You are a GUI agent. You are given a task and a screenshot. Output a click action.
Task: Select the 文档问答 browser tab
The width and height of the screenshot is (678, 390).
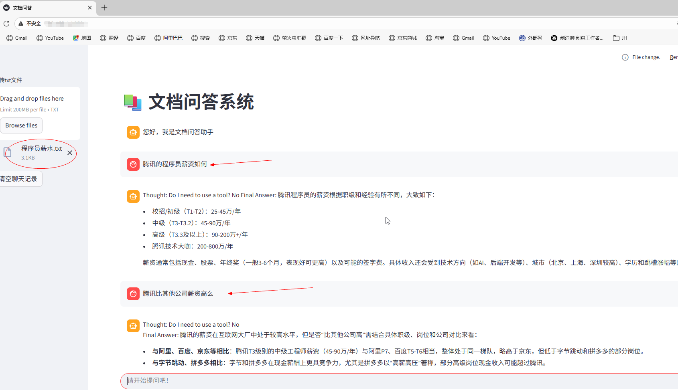click(47, 8)
